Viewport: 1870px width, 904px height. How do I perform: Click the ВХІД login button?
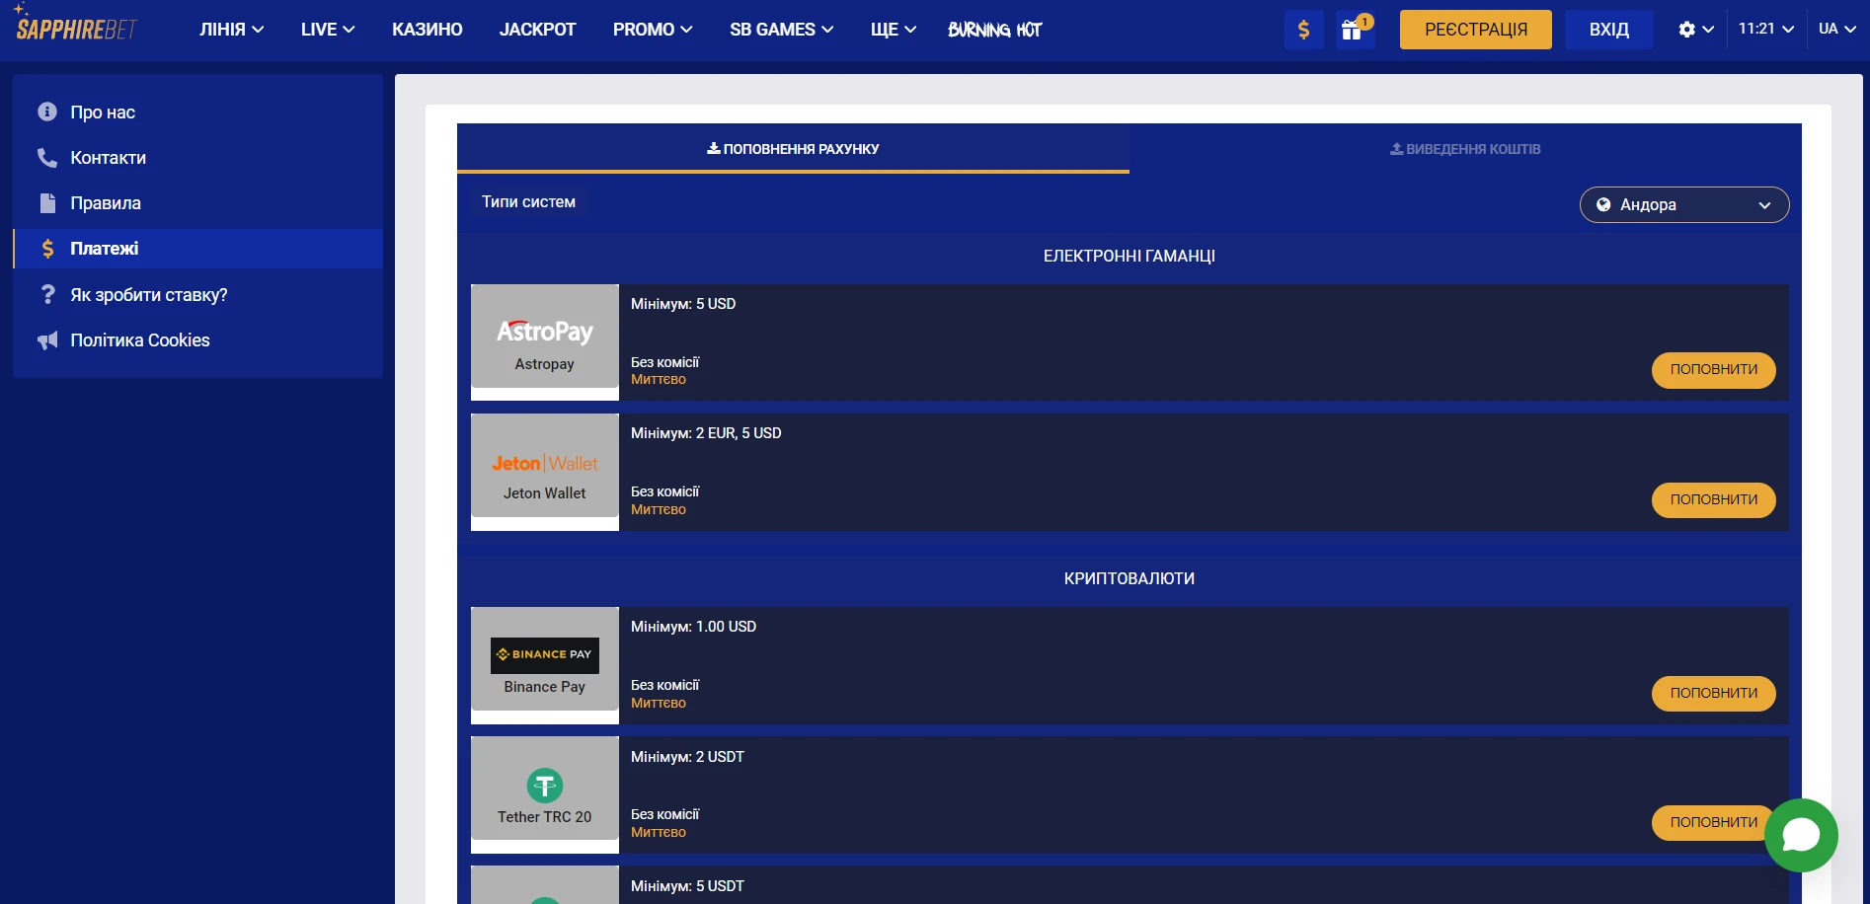(1608, 30)
